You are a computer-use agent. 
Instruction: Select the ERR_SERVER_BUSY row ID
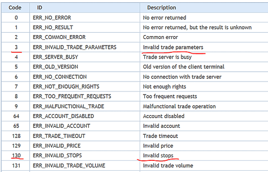[x=56, y=57]
